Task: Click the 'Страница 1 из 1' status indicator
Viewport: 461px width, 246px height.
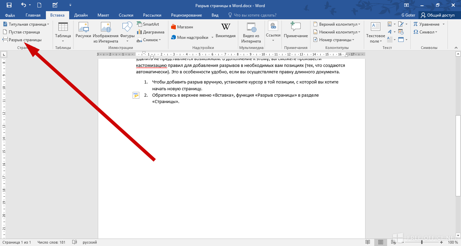Action: point(16,242)
